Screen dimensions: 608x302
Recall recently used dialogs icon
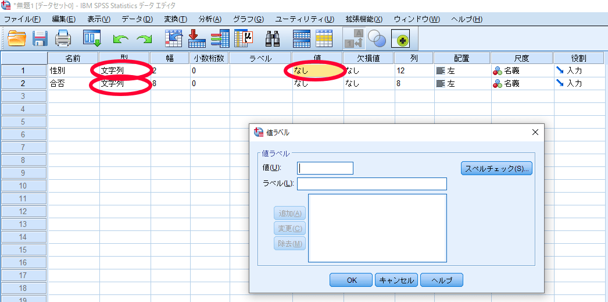[x=92, y=38]
